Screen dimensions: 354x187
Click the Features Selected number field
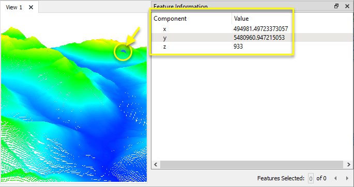[311, 178]
